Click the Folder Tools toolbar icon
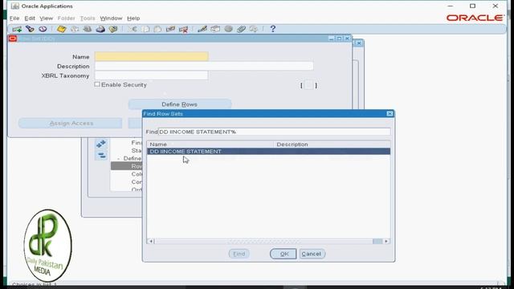 254,29
